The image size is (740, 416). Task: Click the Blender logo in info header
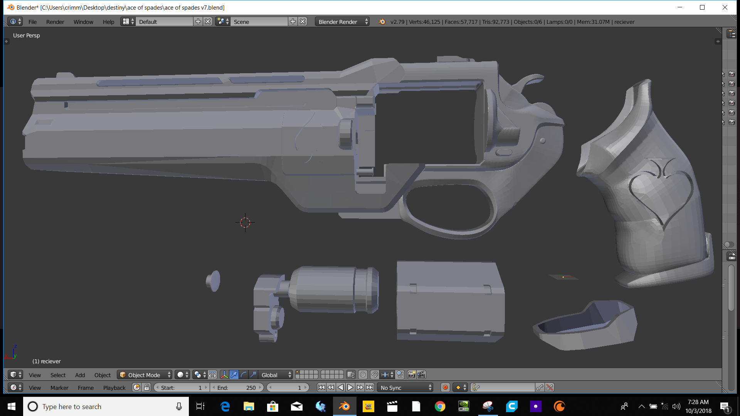tap(382, 22)
